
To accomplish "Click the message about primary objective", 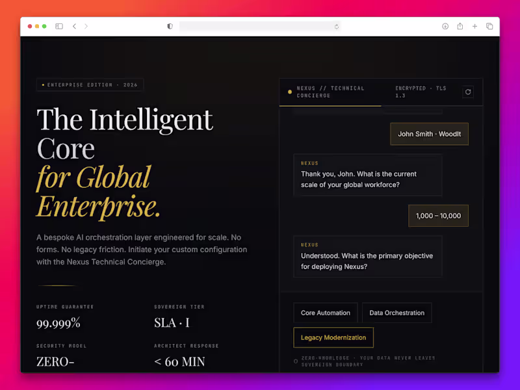I will click(x=367, y=256).
